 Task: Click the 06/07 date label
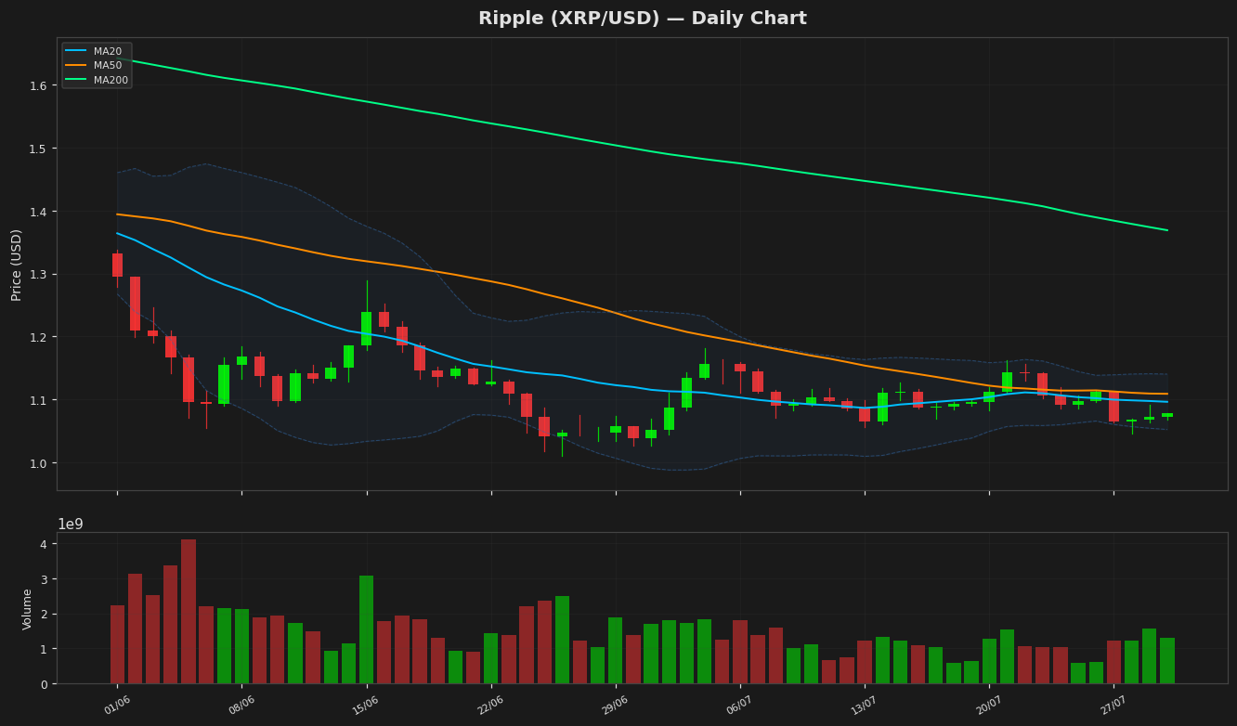click(x=740, y=707)
